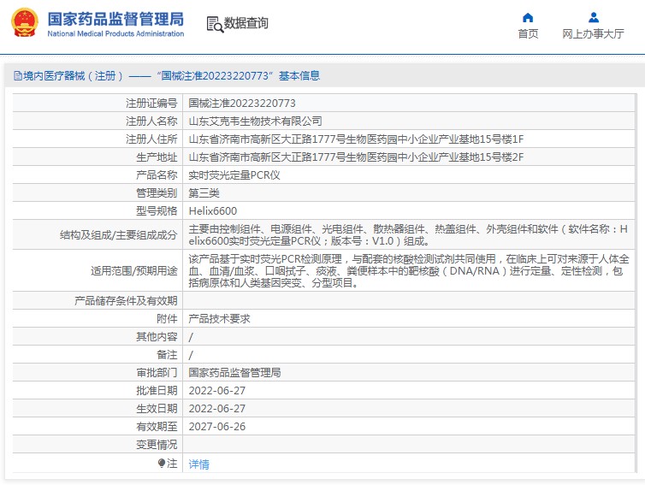Click the expiry date 2027-06-26
The width and height of the screenshot is (645, 485).
(x=216, y=427)
